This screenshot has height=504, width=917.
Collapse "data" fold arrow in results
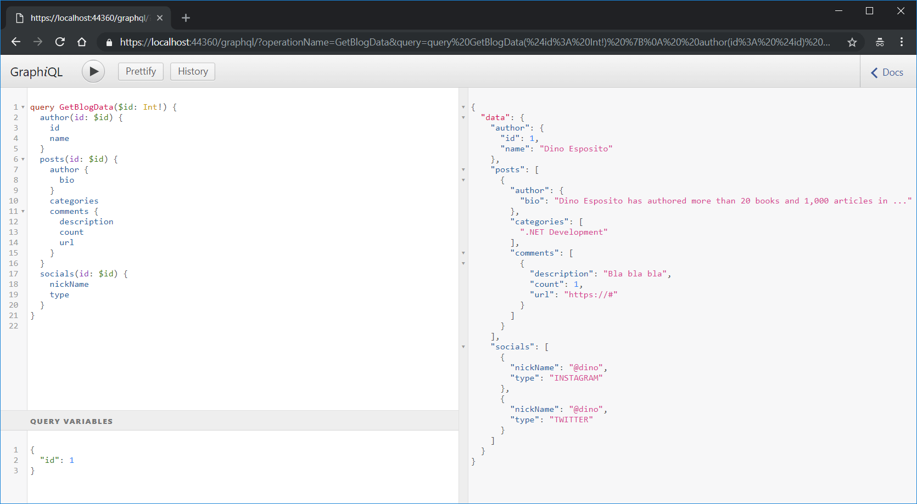[x=463, y=118]
